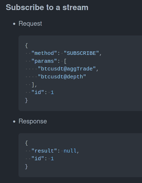The image size is (142, 183).
Task: Click the opening square bracket after params
Action: (x=65, y=61)
